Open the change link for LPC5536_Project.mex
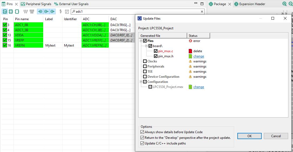 coord(199,87)
